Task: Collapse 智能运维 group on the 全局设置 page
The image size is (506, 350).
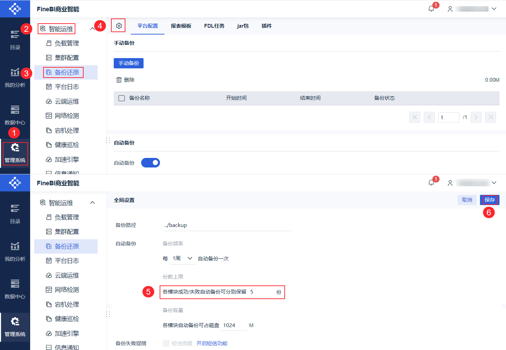Action: (x=92, y=203)
